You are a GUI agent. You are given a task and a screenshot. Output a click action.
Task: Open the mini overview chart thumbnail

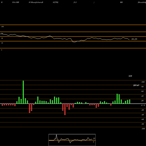tap(72, 140)
